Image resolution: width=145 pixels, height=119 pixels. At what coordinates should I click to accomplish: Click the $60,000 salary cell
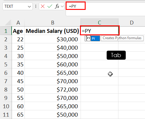pyautogui.click(x=53, y=64)
